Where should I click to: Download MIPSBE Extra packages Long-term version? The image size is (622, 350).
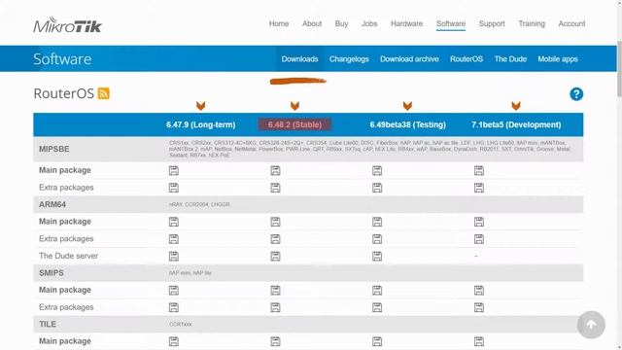(x=174, y=188)
